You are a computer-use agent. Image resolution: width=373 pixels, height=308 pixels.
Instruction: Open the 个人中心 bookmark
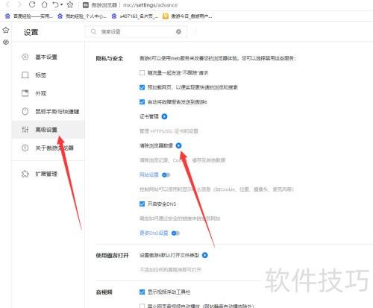(x=82, y=16)
